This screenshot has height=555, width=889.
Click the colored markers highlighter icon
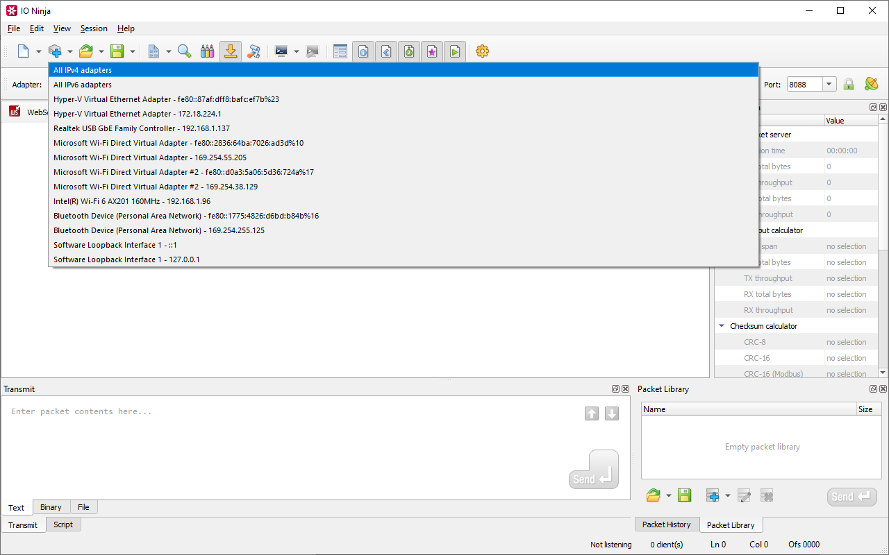pos(207,51)
